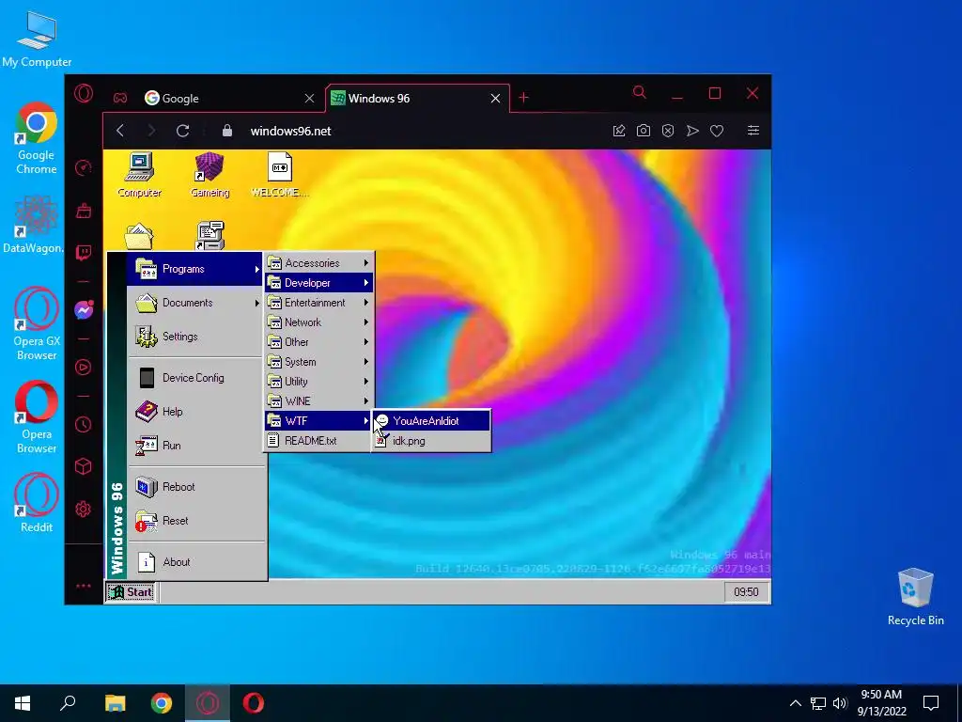Expand the Entertainment submenu
This screenshot has height=722, width=962.
tap(319, 302)
